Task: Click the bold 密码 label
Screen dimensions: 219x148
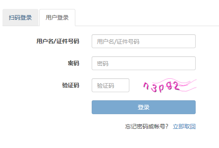Action: [73, 63]
